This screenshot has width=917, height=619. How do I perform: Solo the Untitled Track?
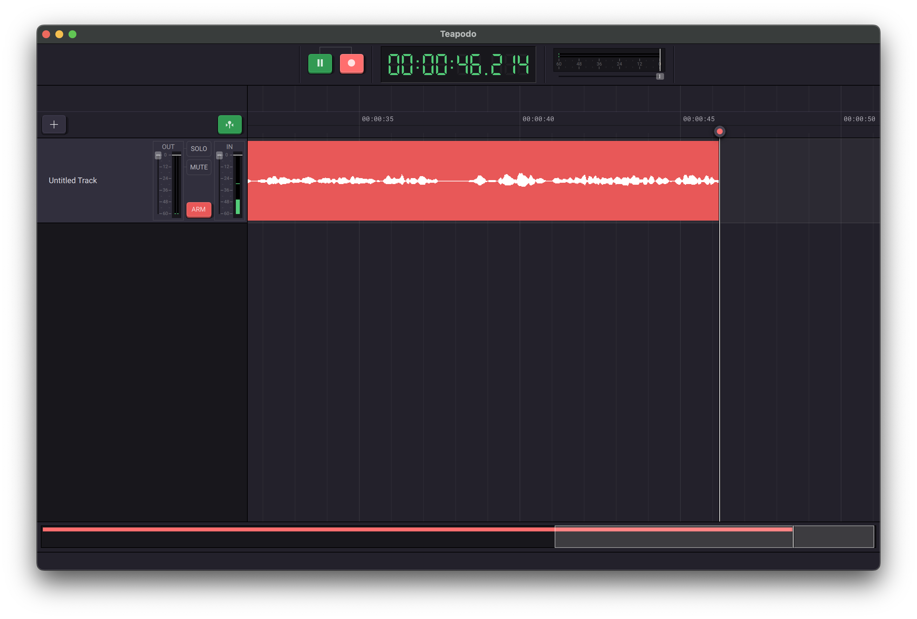[199, 149]
